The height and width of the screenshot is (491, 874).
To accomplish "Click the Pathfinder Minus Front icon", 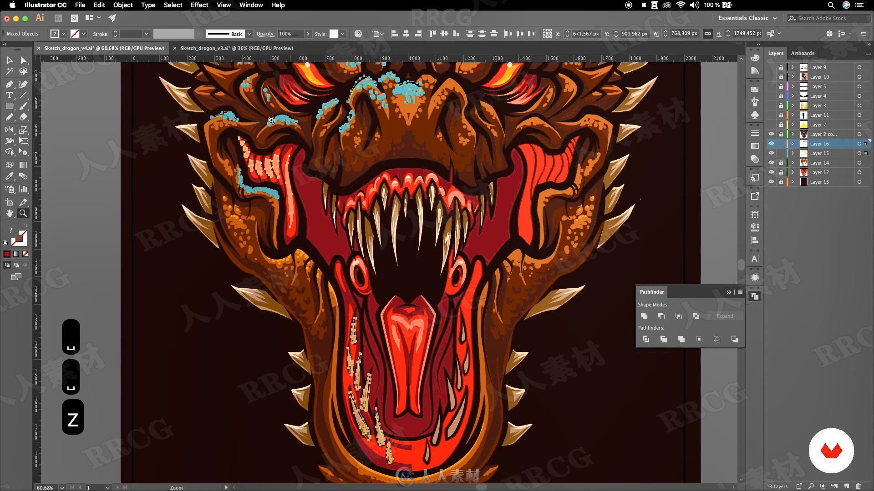I will [661, 316].
